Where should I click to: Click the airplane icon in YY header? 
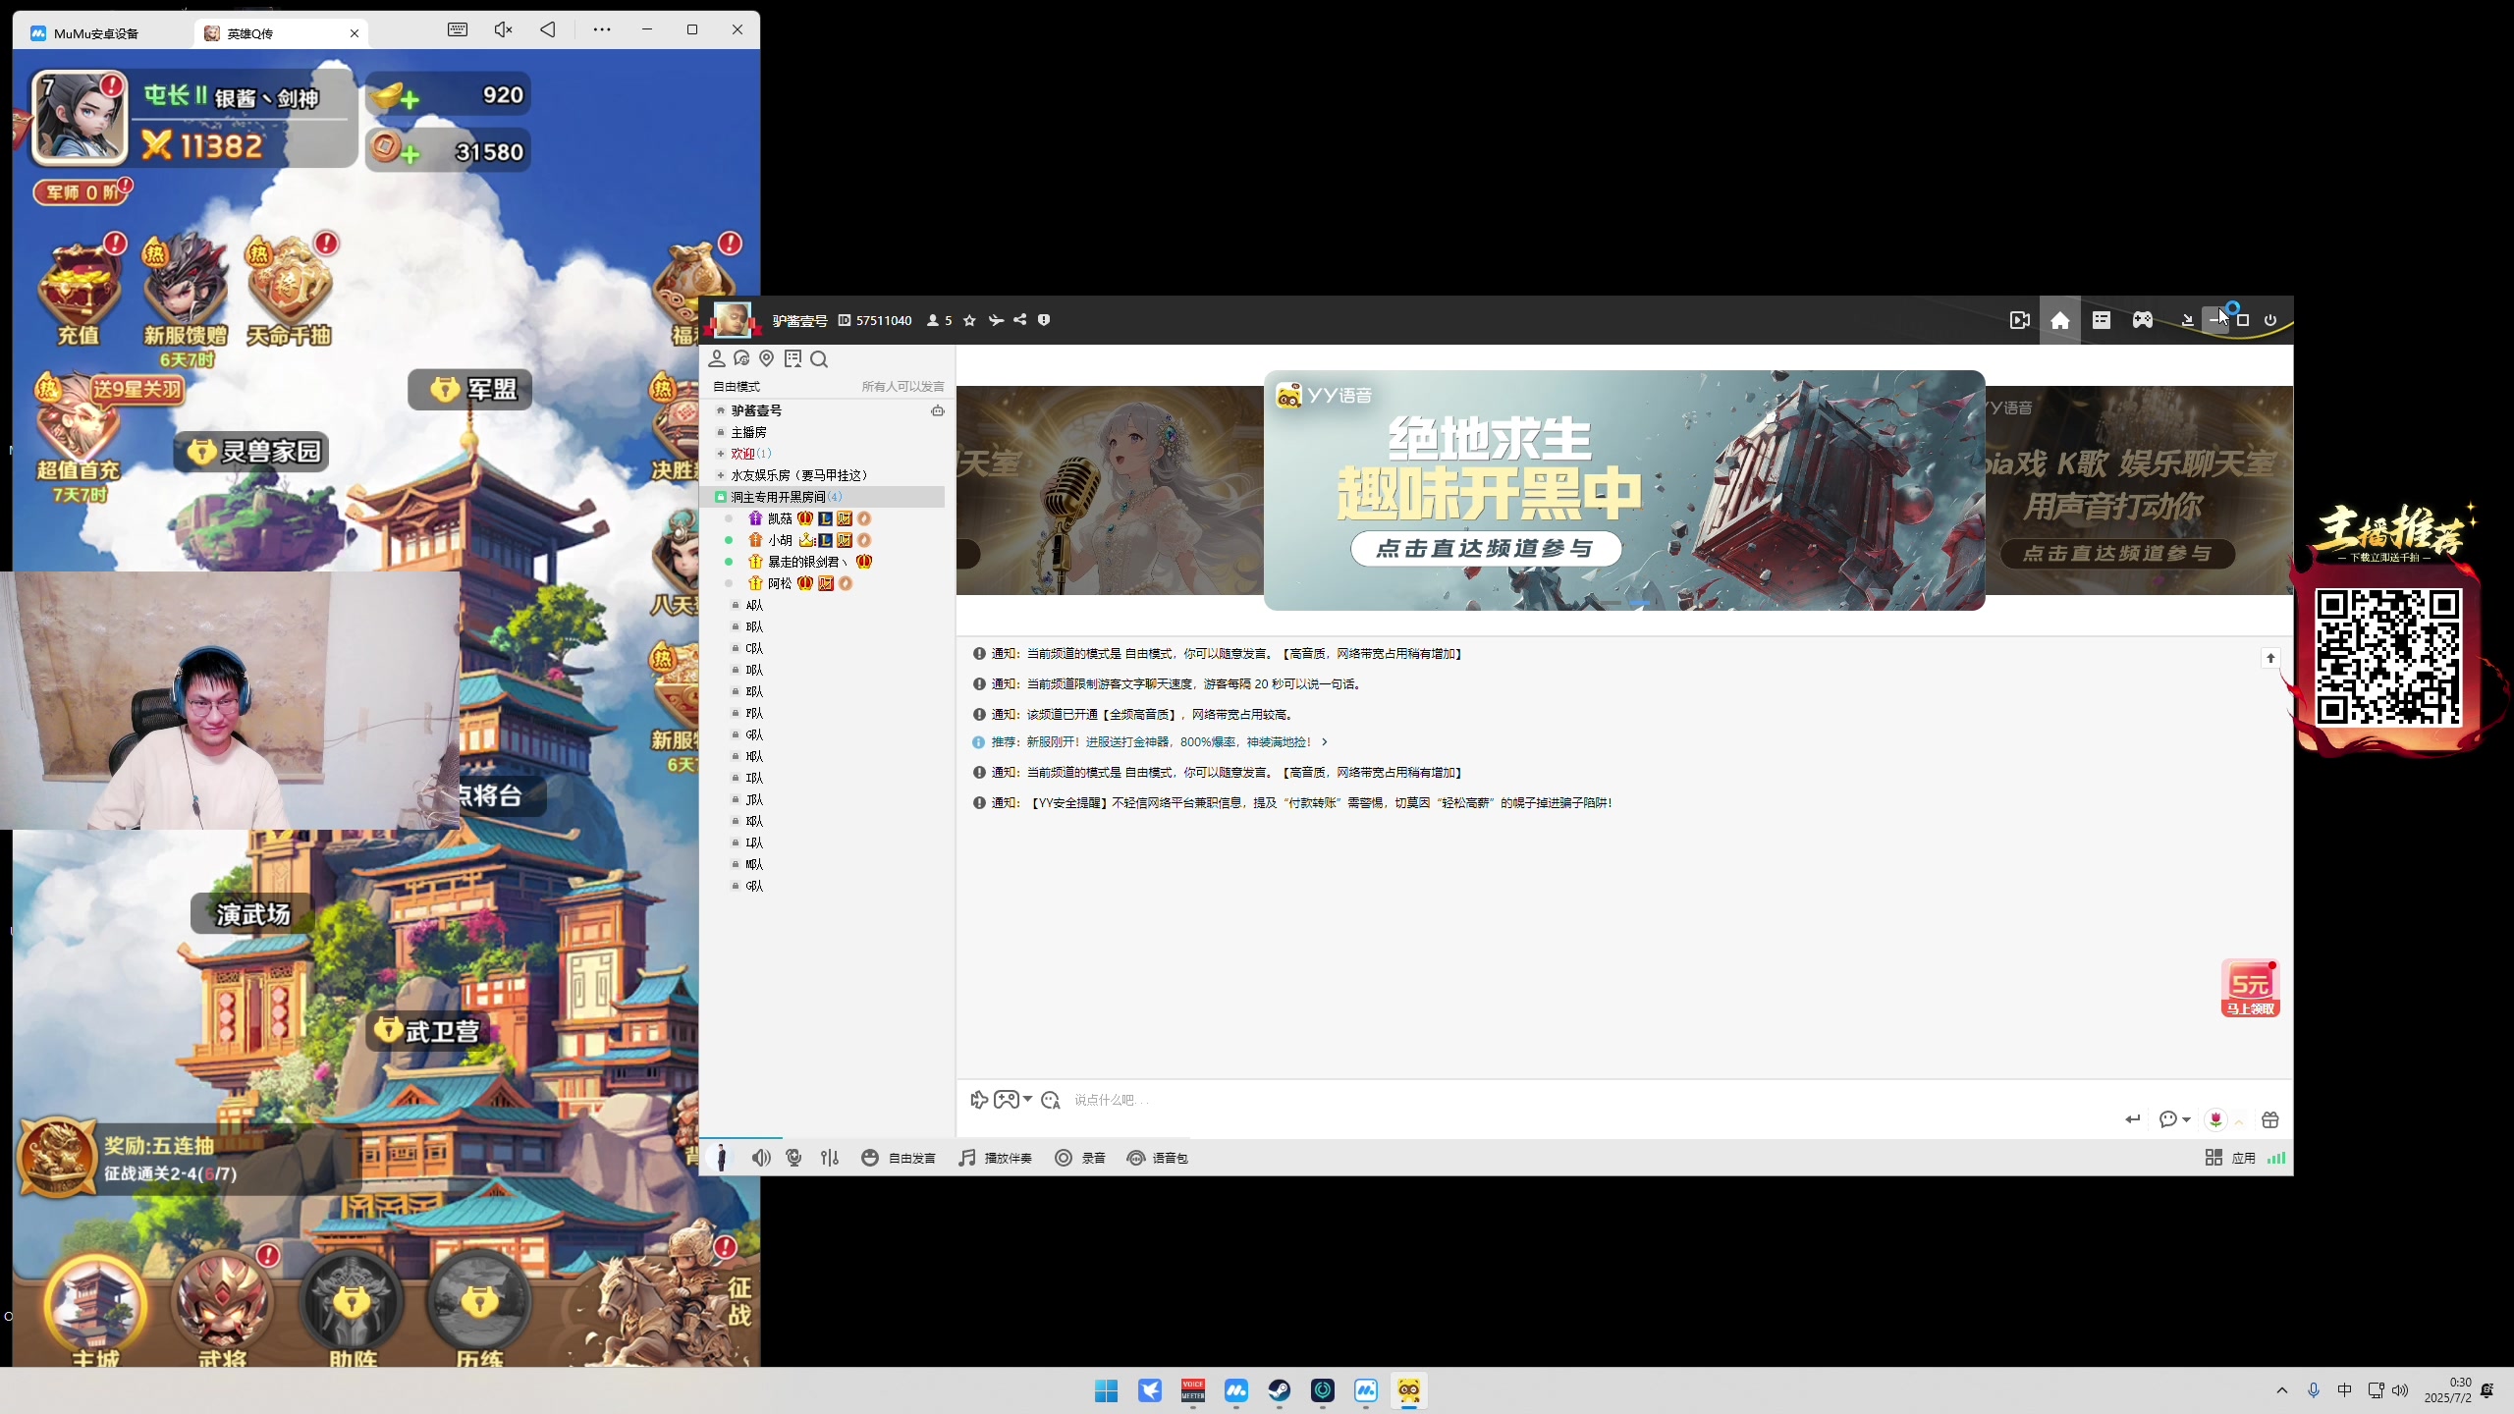tap(996, 320)
